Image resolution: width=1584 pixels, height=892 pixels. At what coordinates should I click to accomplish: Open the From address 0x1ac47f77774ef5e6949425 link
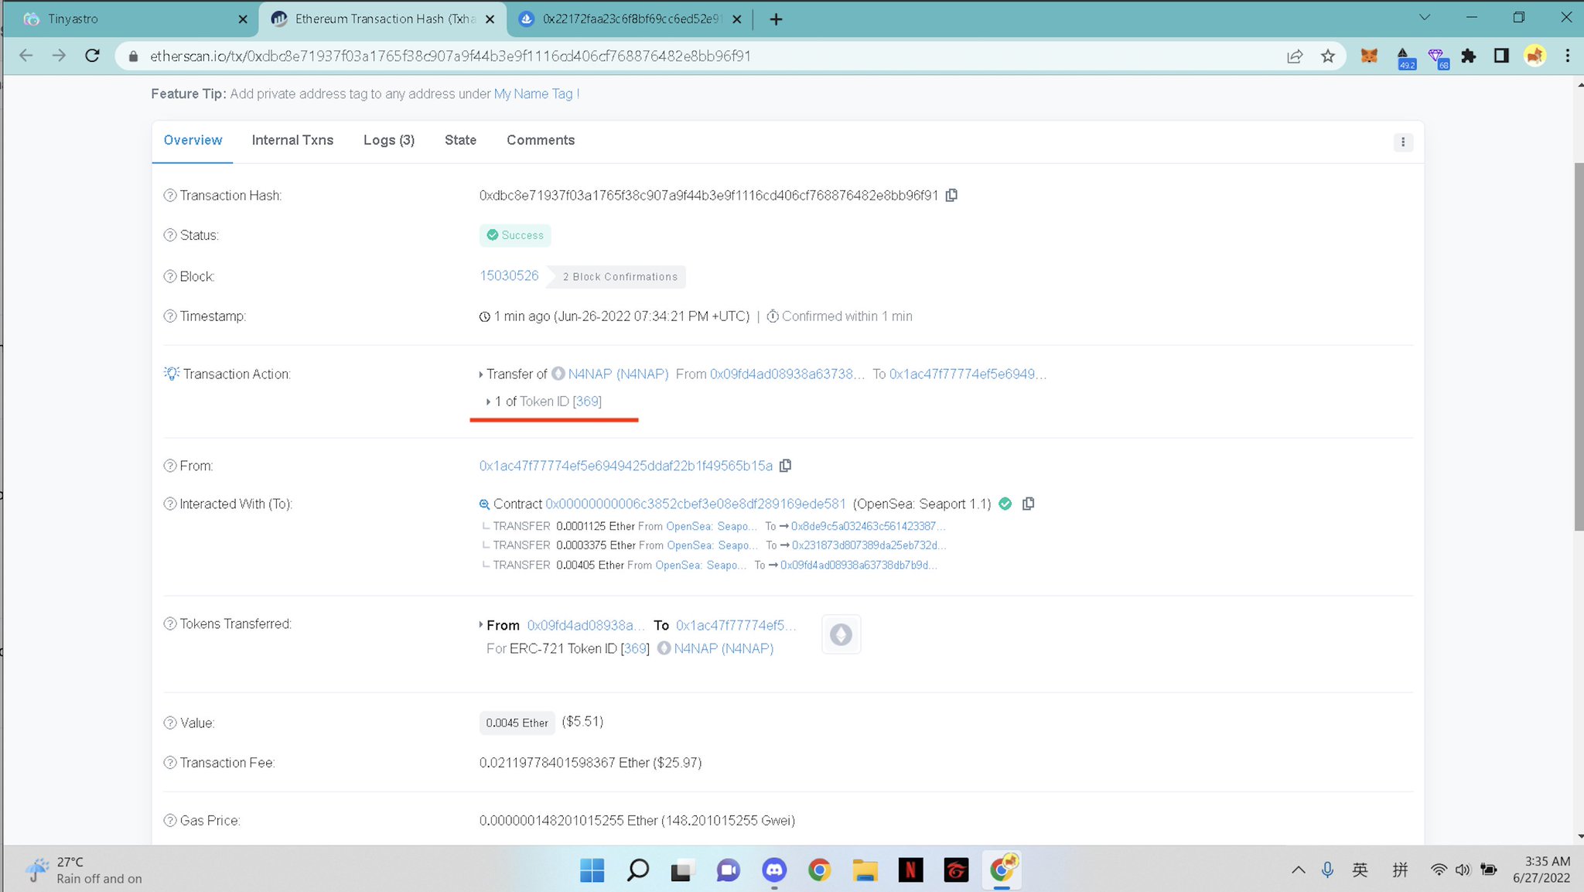point(626,466)
